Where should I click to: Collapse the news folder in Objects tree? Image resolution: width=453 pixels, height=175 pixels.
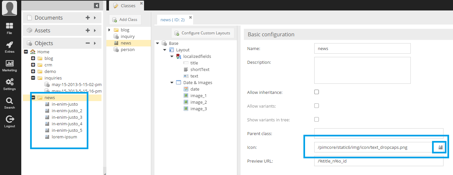(33, 97)
